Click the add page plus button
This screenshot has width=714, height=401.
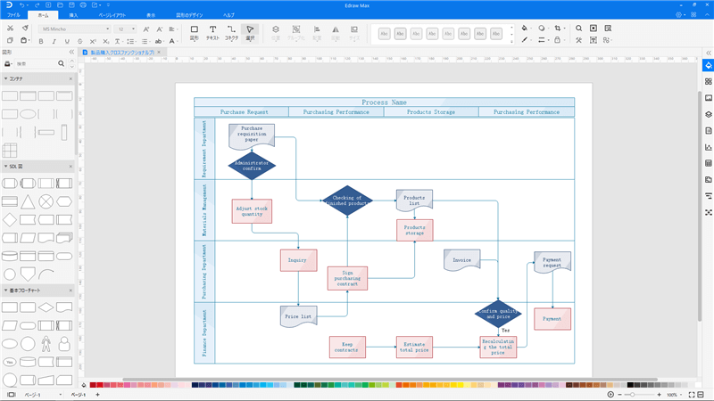coord(97,394)
